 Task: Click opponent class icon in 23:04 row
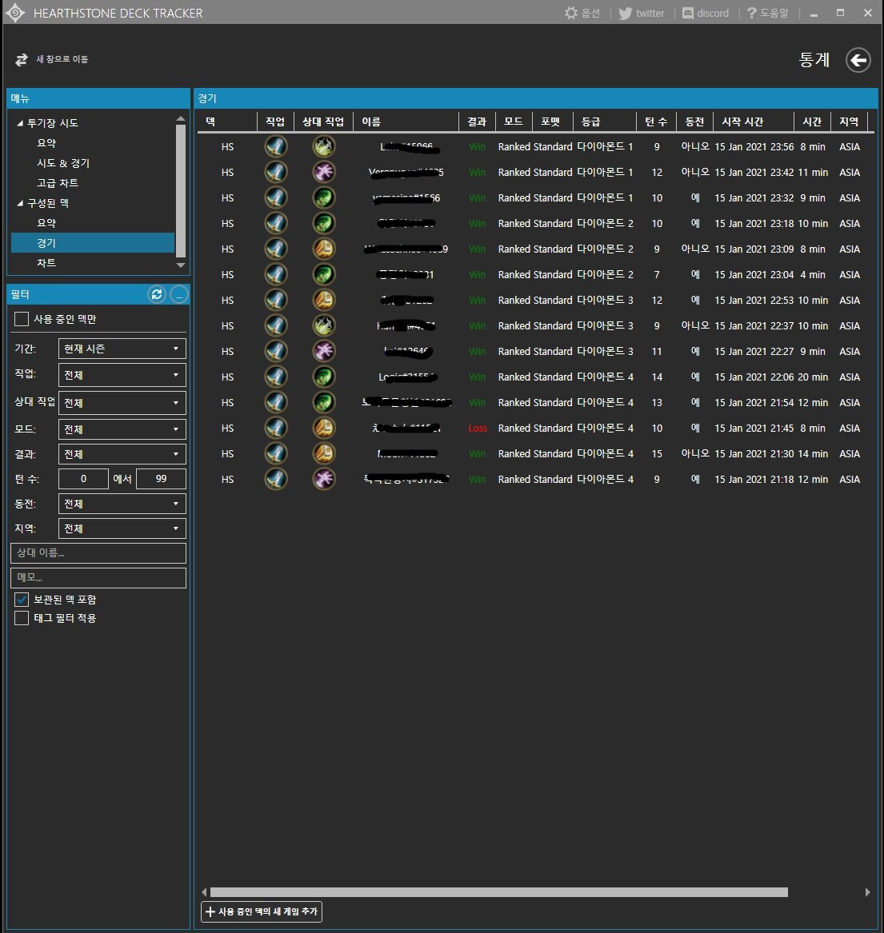pos(324,274)
